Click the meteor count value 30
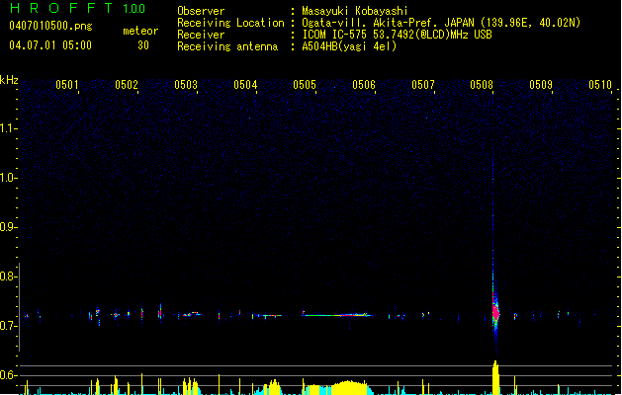Screen dimensions: 622x395 pos(143,45)
